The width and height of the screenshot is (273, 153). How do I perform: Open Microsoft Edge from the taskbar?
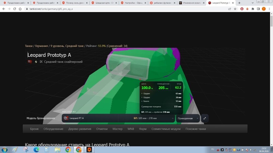(36, 149)
